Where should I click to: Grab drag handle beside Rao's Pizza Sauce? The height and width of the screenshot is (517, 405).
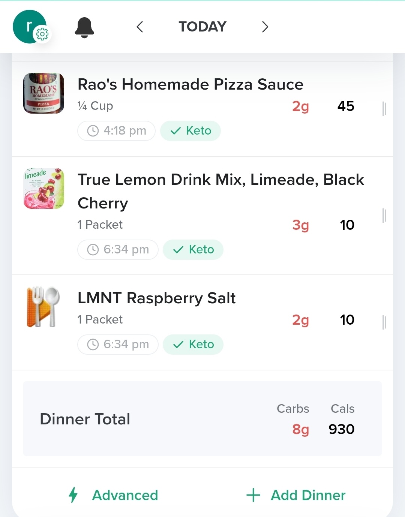click(384, 109)
